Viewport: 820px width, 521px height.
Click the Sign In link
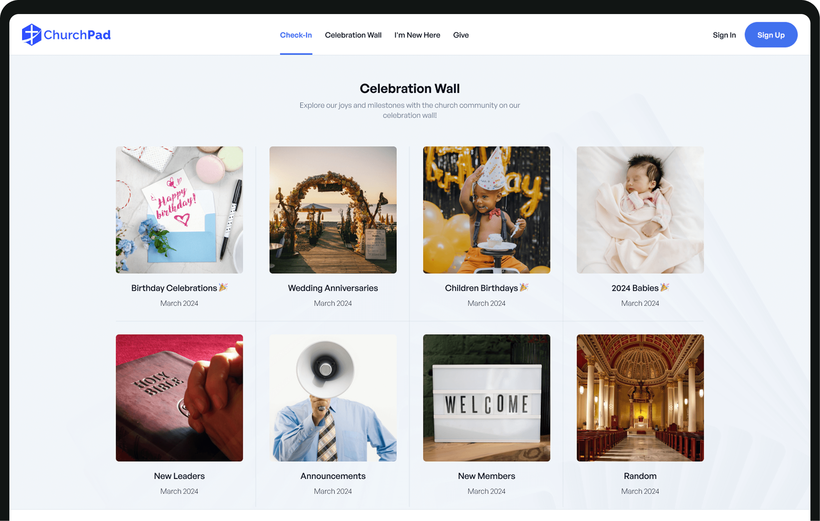(724, 35)
